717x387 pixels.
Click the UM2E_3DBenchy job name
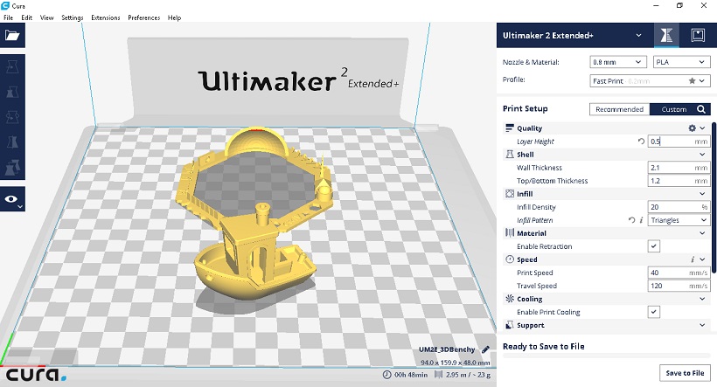click(x=447, y=349)
